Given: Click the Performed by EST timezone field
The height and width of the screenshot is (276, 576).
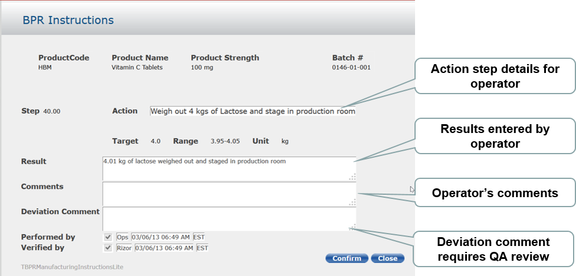Looking at the screenshot, I should point(199,237).
